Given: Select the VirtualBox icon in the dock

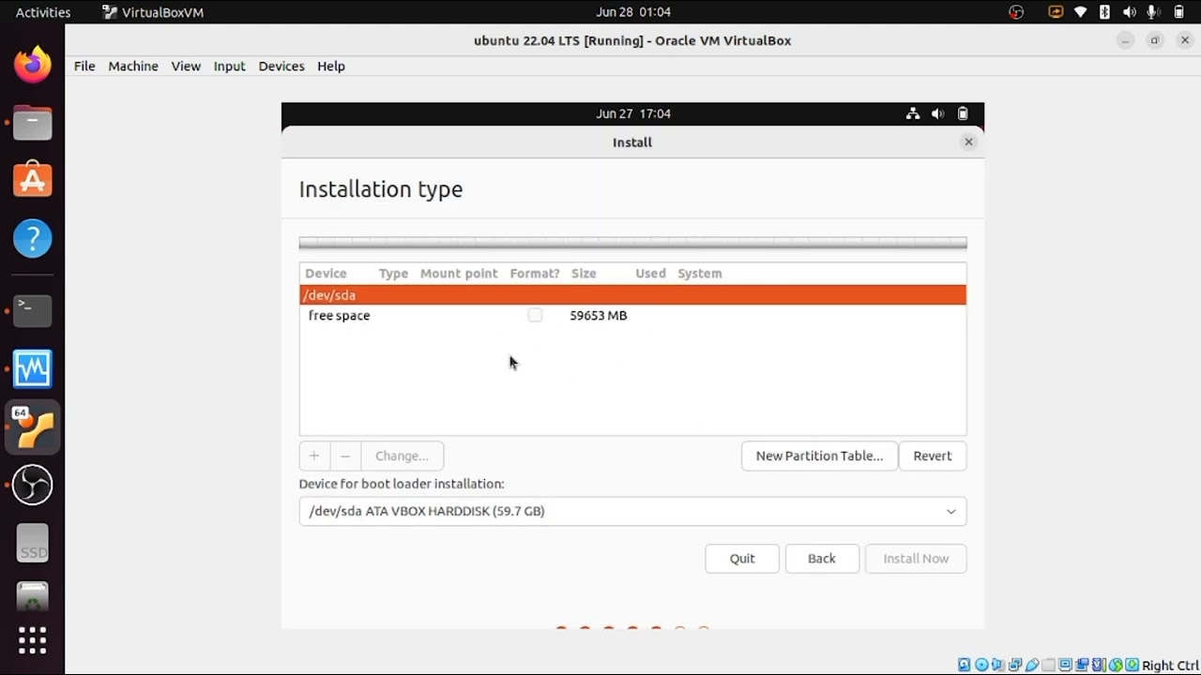Looking at the screenshot, I should point(33,428).
